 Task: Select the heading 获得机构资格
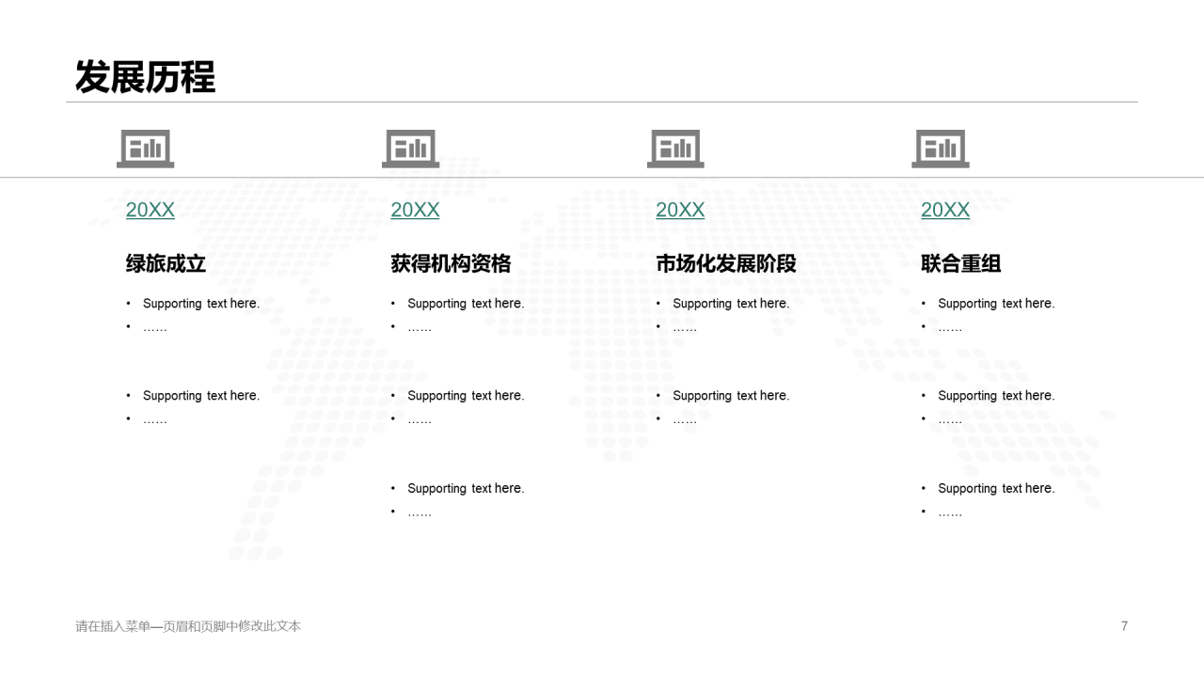[451, 264]
